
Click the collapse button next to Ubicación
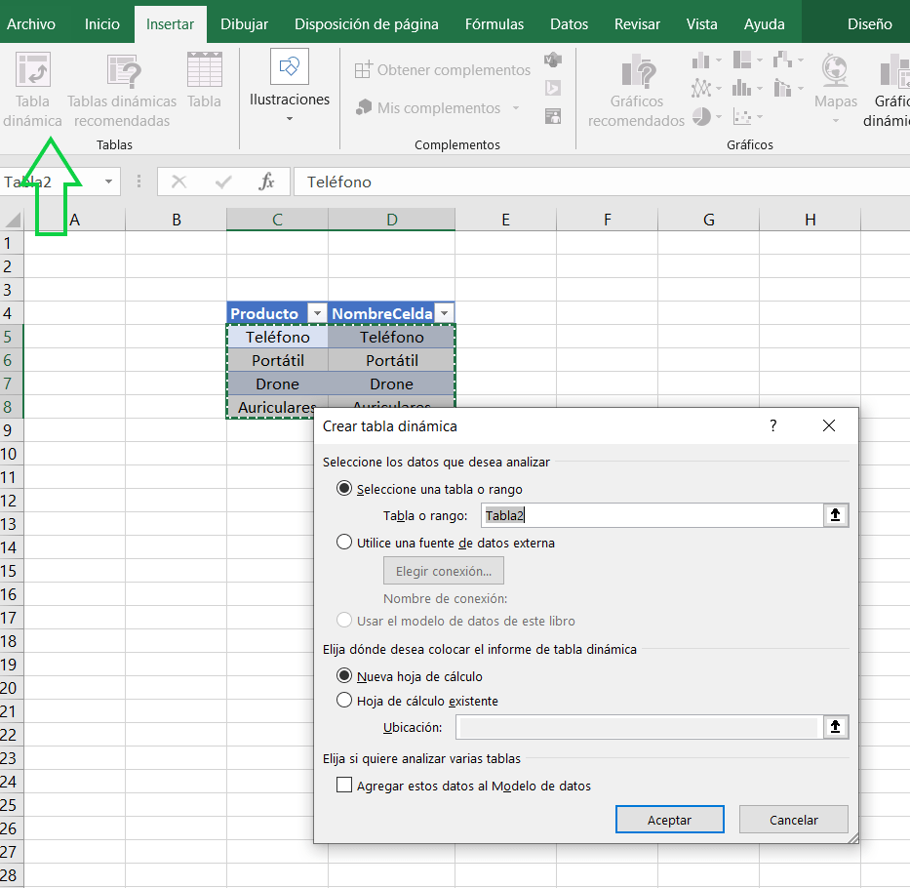[835, 727]
